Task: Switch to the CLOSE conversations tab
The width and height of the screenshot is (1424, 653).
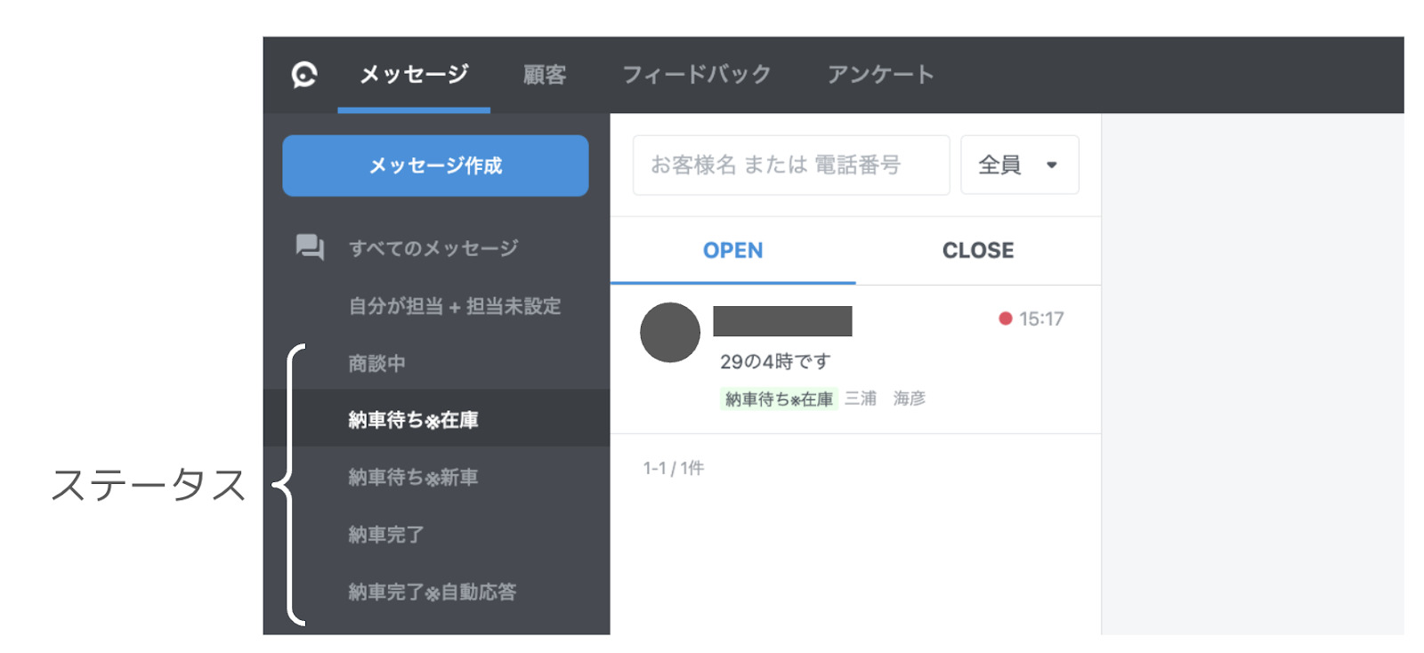Action: pyautogui.click(x=977, y=251)
